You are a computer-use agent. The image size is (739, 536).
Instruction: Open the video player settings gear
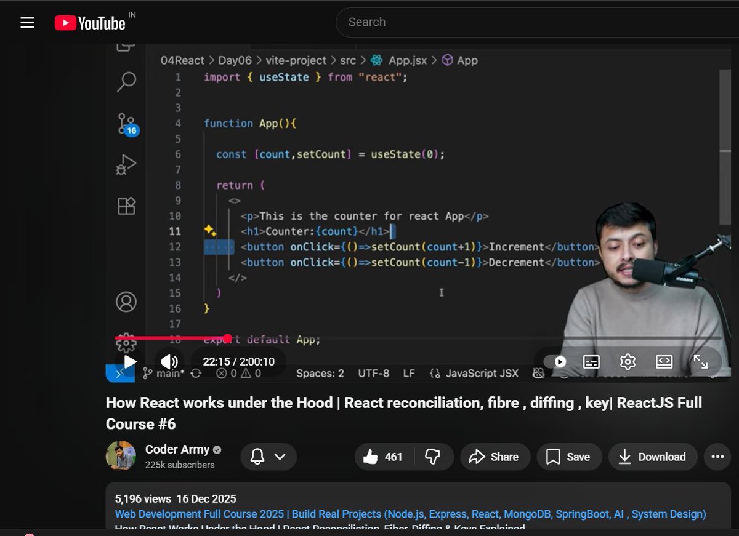pos(628,362)
